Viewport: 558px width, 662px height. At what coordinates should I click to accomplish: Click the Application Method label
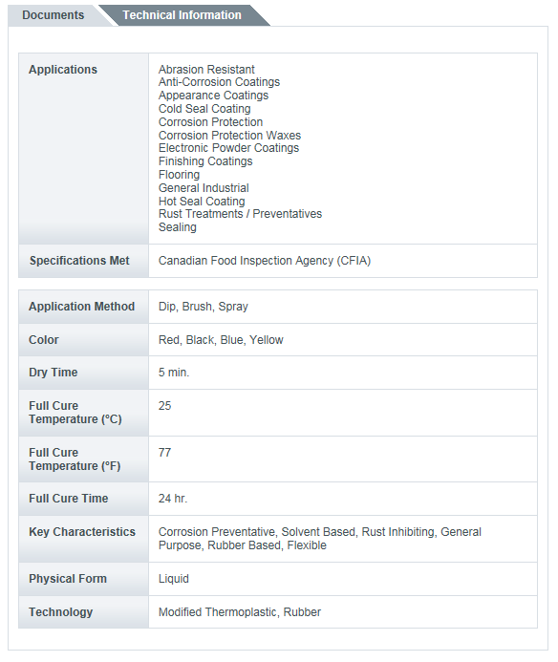tap(81, 307)
